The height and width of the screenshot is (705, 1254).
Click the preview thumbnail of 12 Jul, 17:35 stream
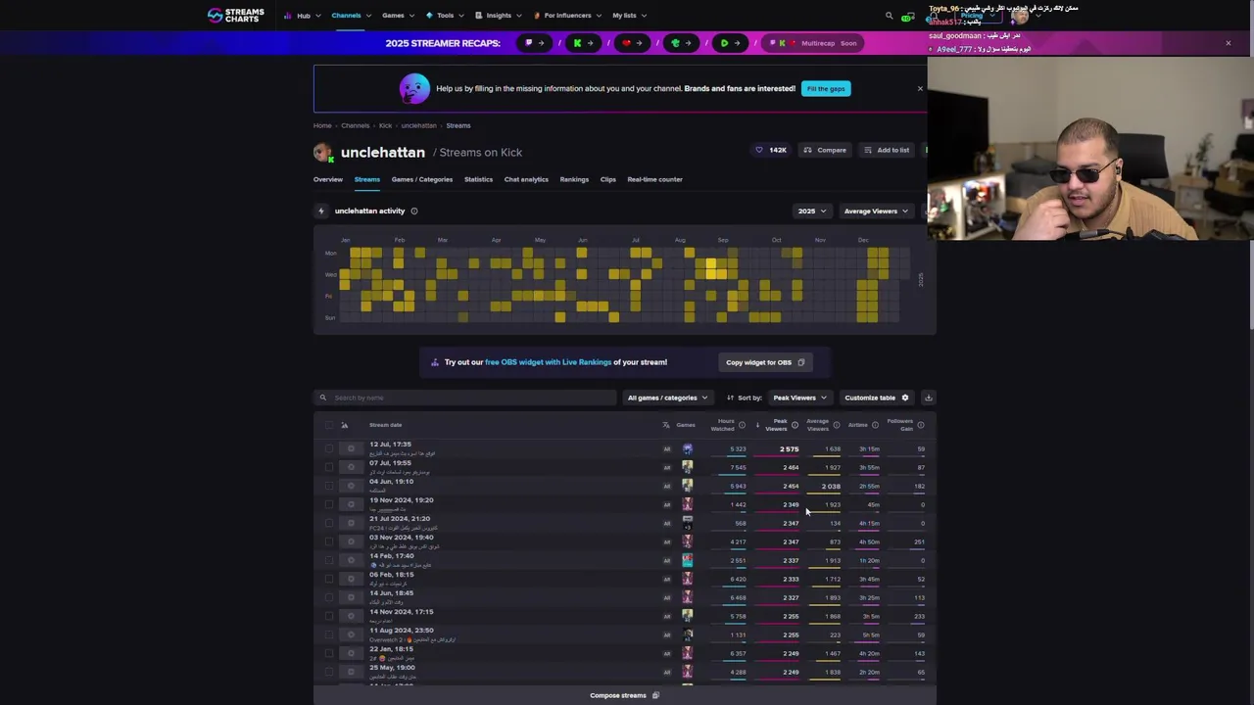tap(351, 448)
